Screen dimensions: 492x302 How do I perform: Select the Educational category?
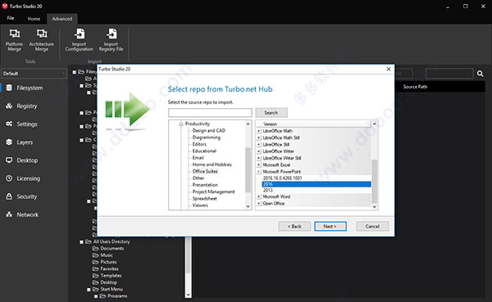click(204, 151)
